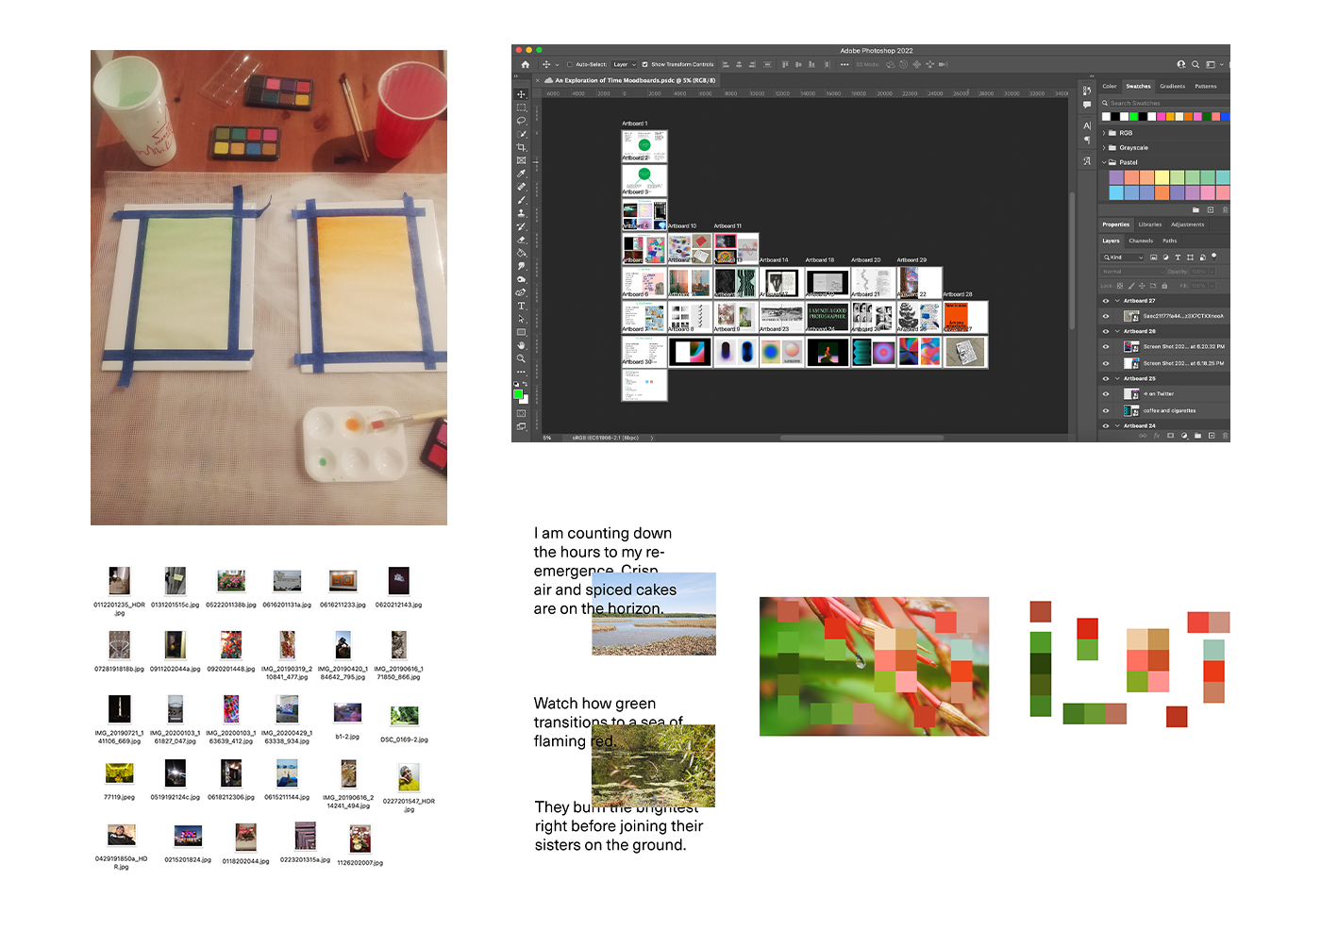Select the Rectangular Marquee tool
Screen dimensions: 1321x930
tap(521, 108)
